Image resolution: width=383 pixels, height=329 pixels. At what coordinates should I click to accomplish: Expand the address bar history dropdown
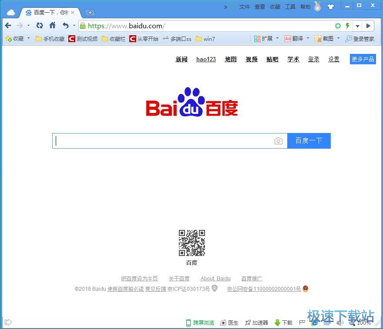pos(357,26)
